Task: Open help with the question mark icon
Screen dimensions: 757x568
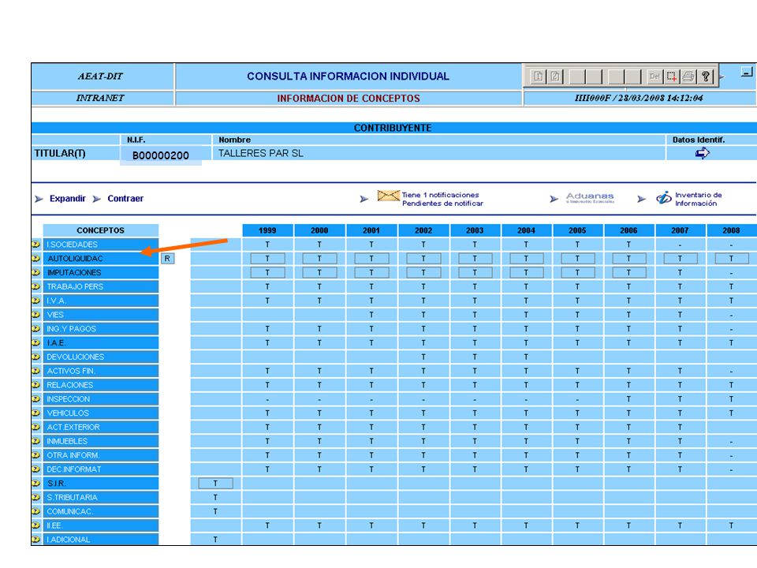Action: pyautogui.click(x=705, y=77)
